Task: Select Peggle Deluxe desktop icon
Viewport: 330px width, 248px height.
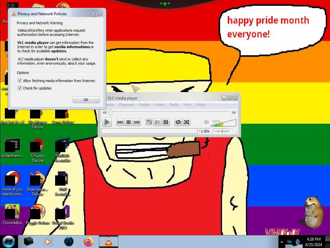Action: click(38, 214)
